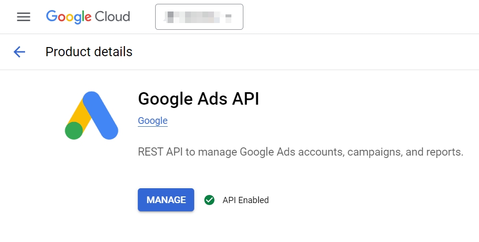Screen dimensions: 479x242
Task: Click the "API Enabled" status text
Action: 245,200
